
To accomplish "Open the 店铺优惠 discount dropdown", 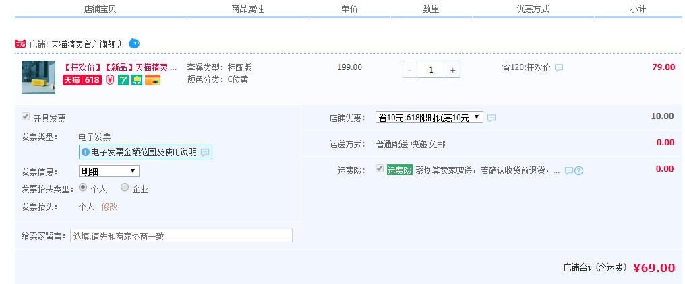I will [x=429, y=117].
